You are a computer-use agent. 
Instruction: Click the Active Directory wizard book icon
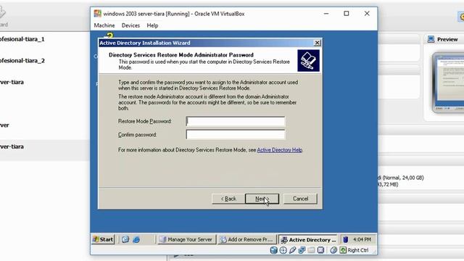click(x=308, y=60)
